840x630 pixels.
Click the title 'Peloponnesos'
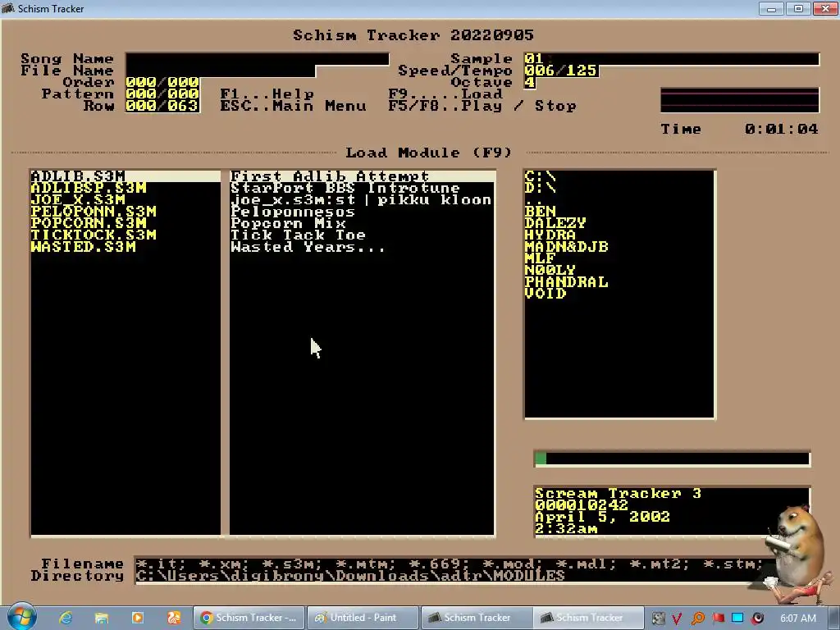[293, 212]
